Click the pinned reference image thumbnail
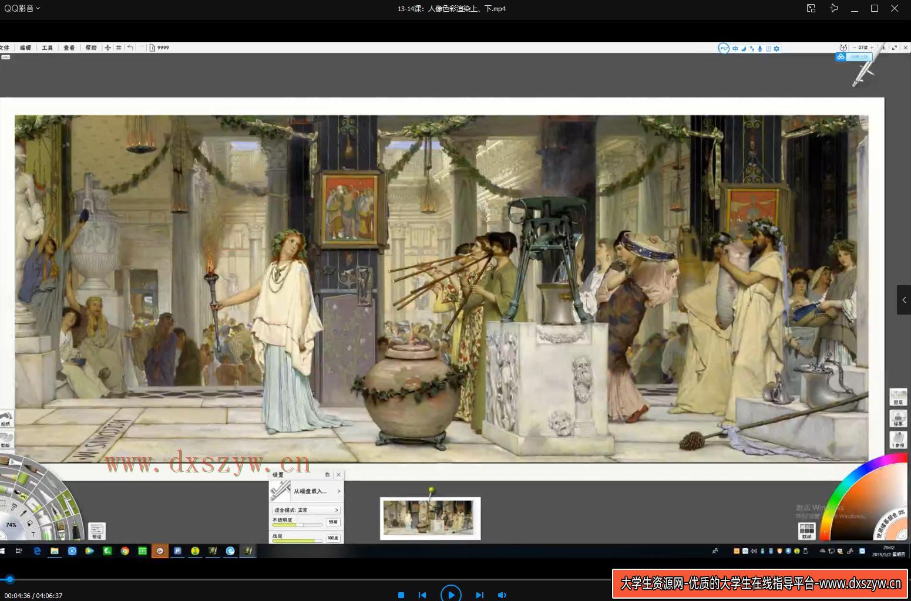 pos(431,518)
